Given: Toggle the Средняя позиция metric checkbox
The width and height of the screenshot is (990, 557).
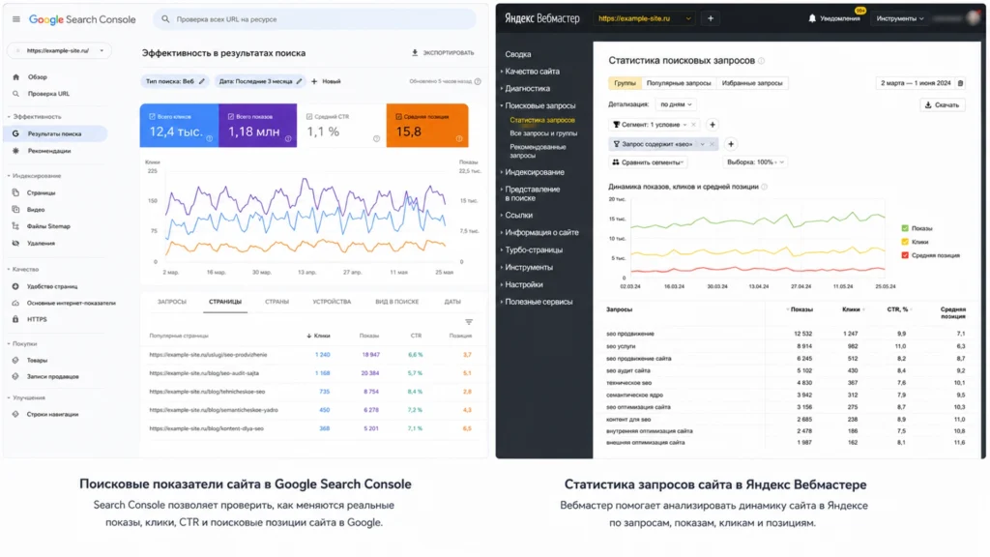Looking at the screenshot, I should click(398, 116).
